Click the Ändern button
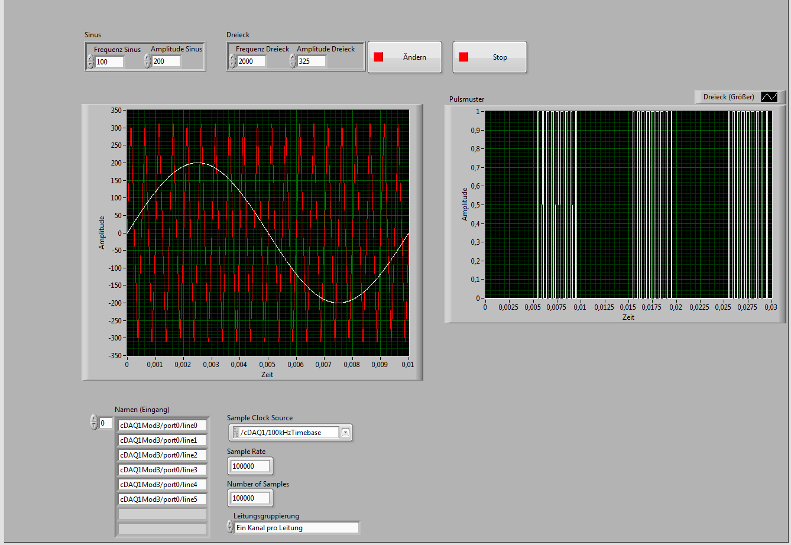Viewport: 791px width, 545px height. [x=404, y=57]
